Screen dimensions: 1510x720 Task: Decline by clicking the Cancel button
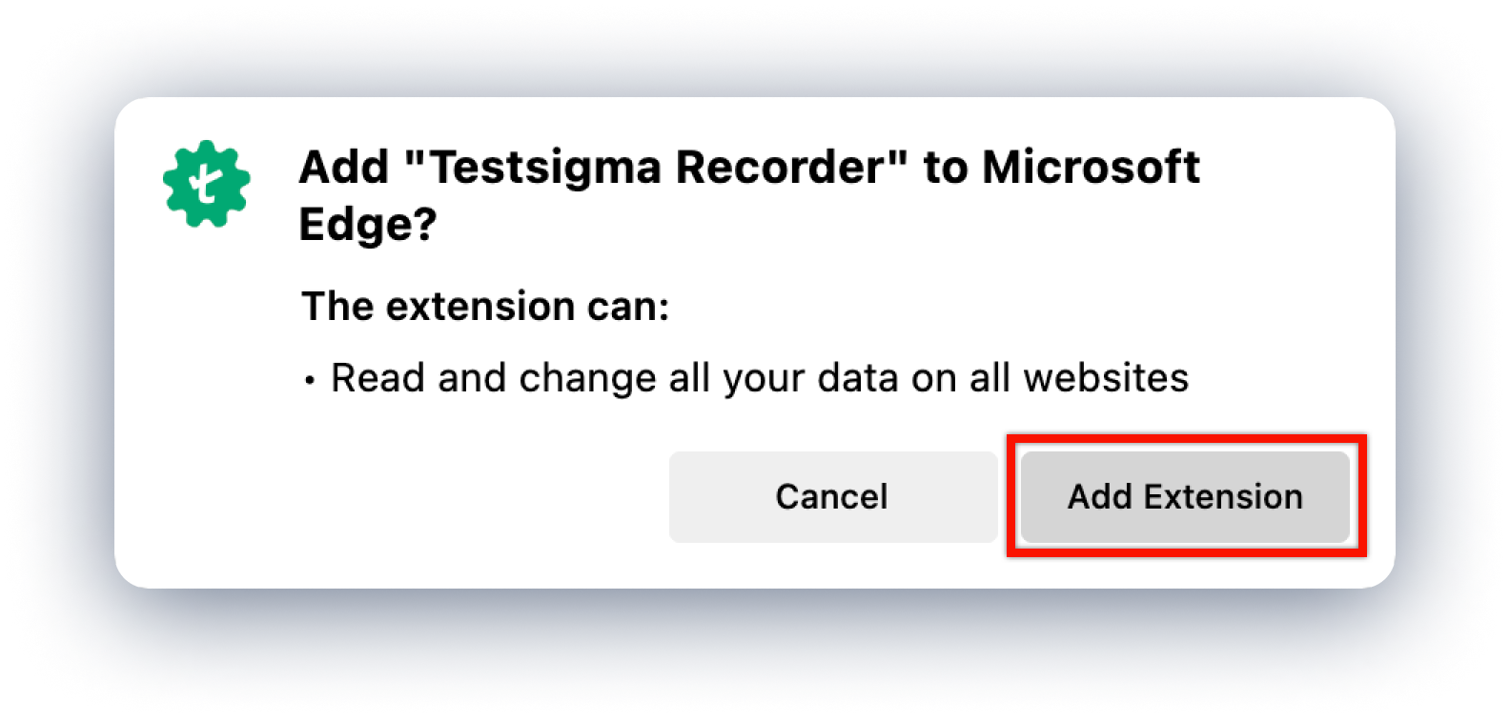[831, 496]
